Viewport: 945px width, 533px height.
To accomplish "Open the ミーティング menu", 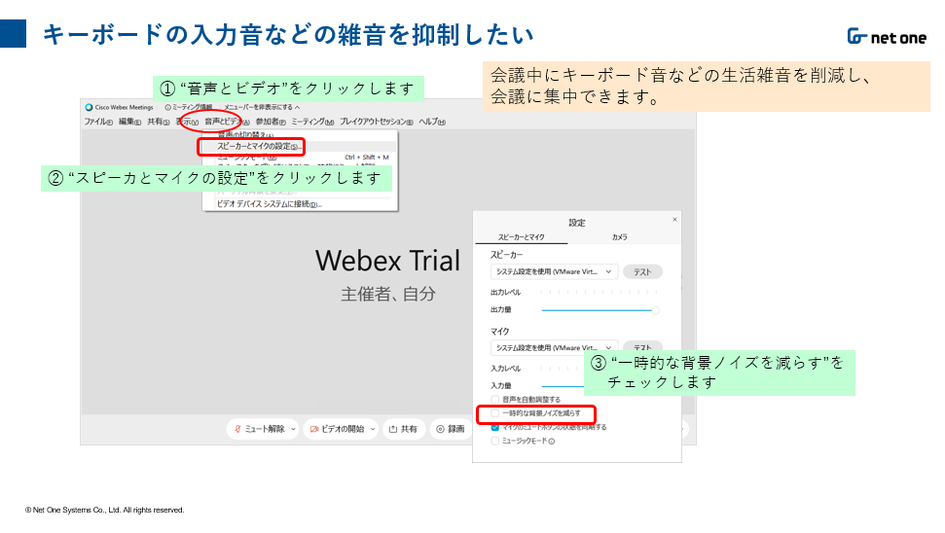I will tap(312, 122).
